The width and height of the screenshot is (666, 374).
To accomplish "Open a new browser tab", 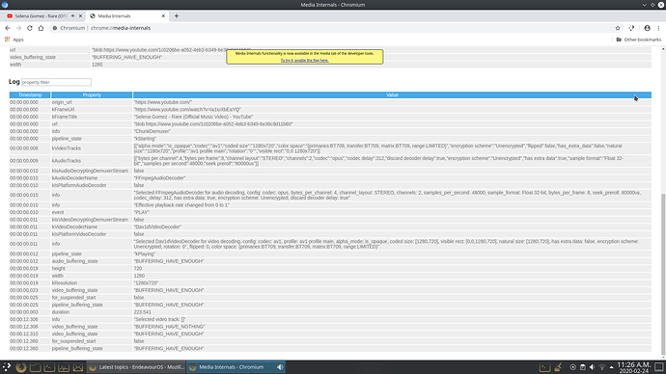I will tap(177, 16).
